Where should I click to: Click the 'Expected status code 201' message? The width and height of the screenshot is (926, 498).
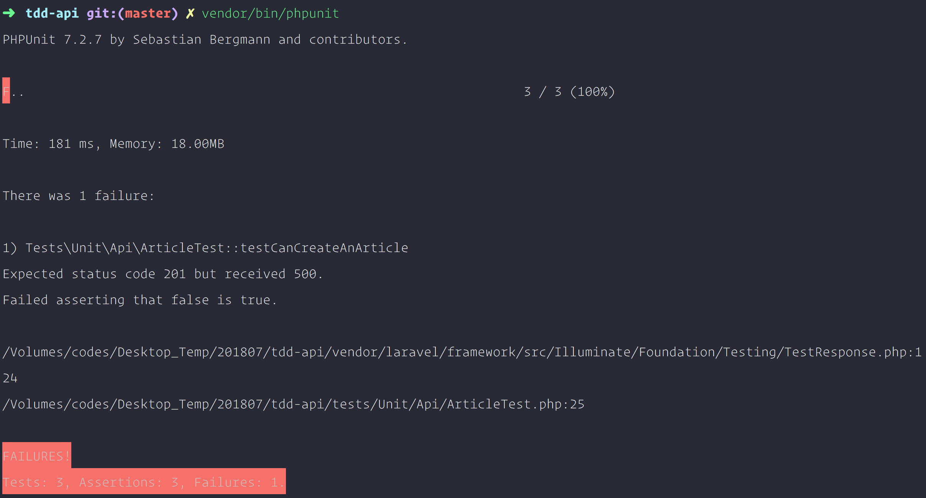point(94,274)
